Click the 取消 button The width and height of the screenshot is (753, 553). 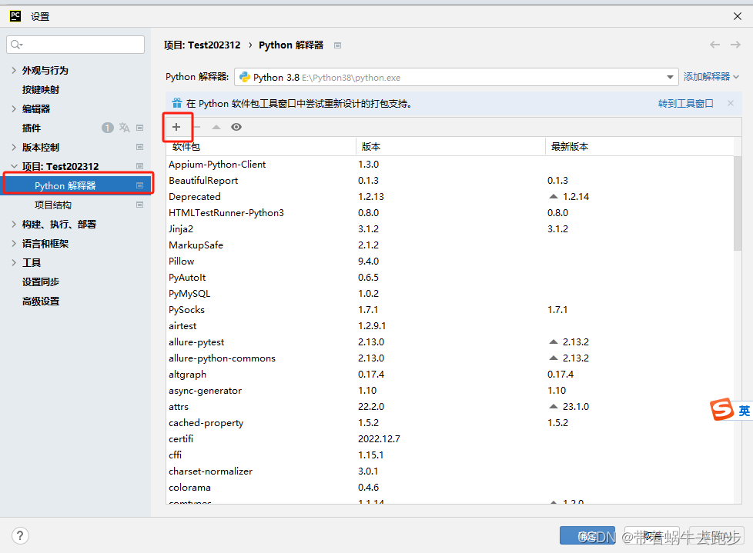coord(651,536)
